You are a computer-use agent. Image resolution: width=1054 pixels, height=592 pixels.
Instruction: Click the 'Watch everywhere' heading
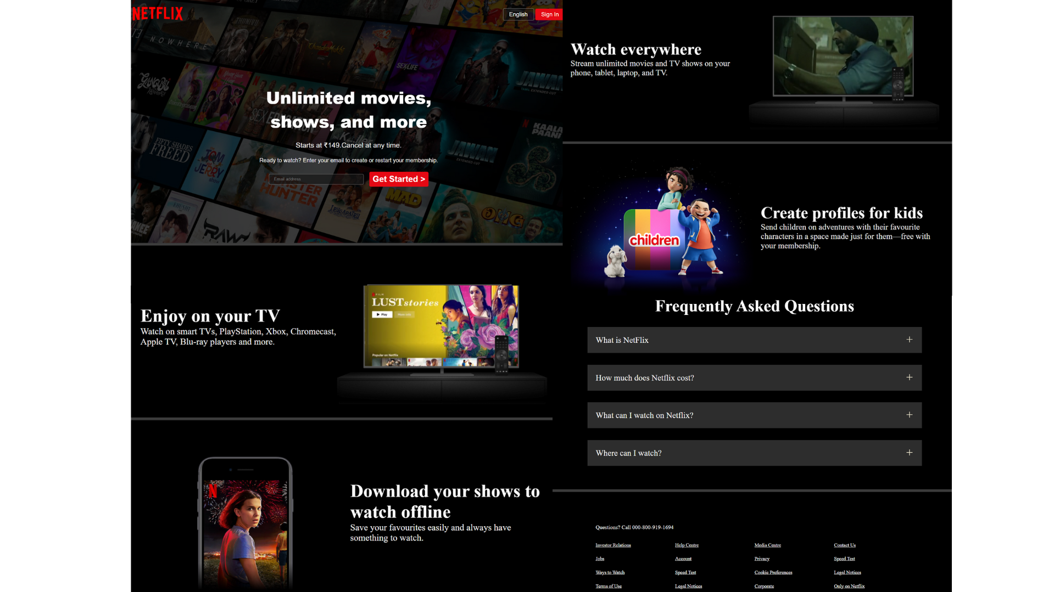636,49
